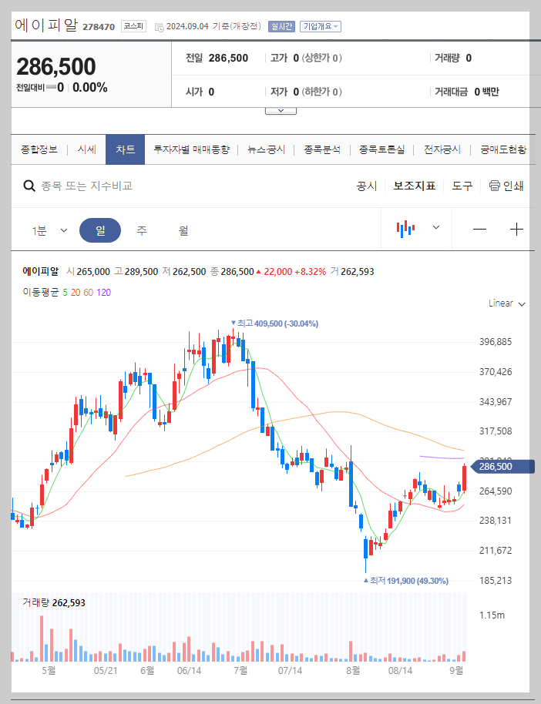Switch chart period to 주 (week)
This screenshot has width=541, height=704.
pyautogui.click(x=141, y=229)
